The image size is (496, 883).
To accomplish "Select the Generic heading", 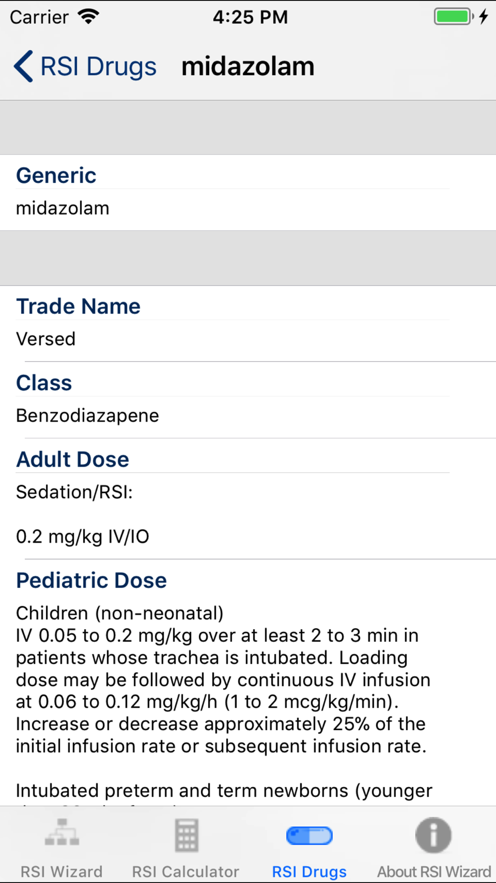I will [x=56, y=175].
